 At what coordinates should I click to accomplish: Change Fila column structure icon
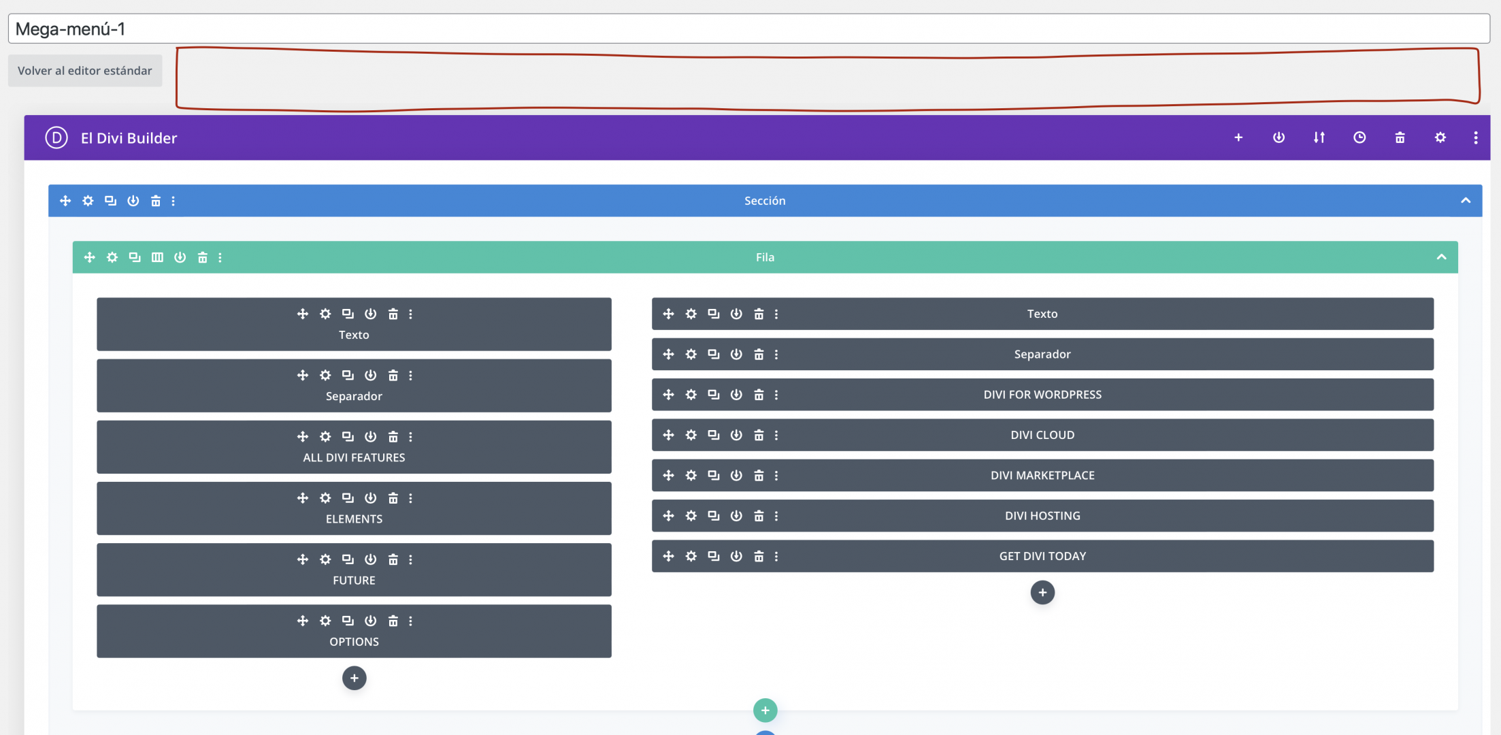[157, 257]
